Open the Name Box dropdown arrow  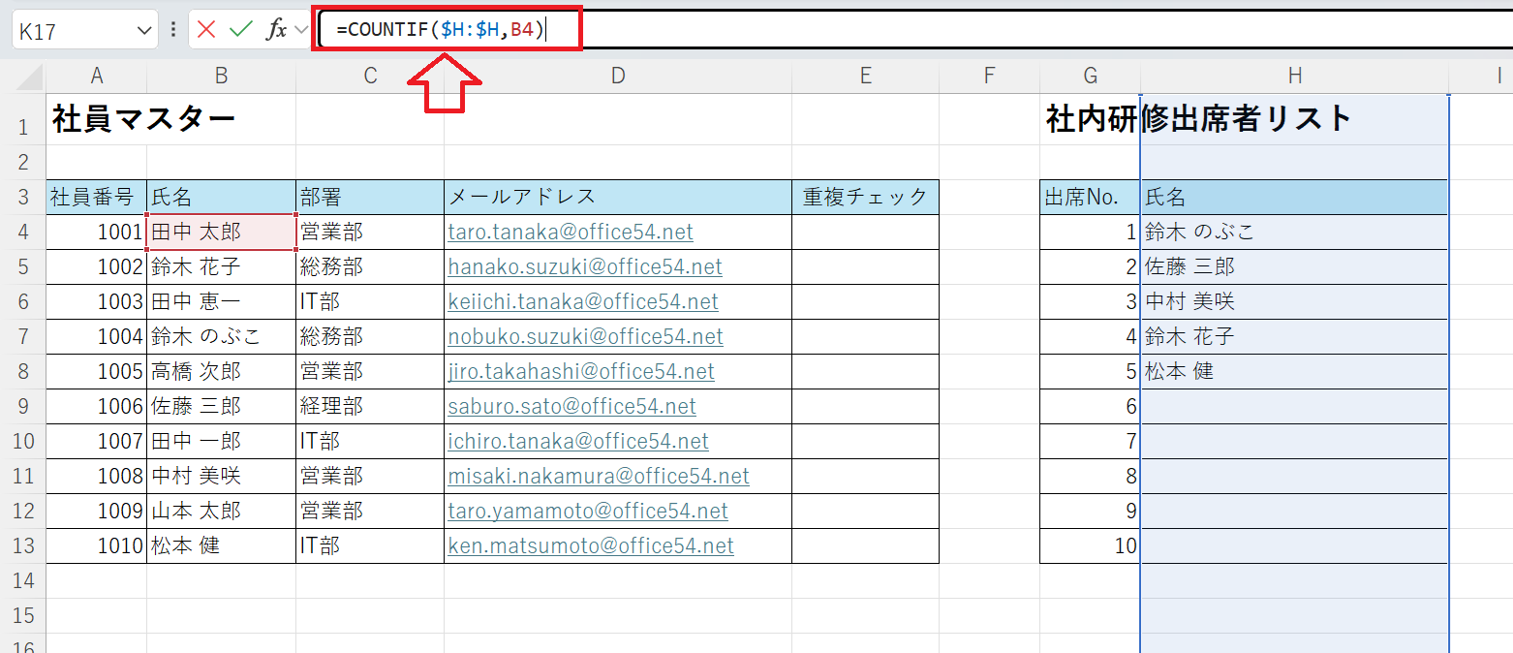tap(145, 31)
